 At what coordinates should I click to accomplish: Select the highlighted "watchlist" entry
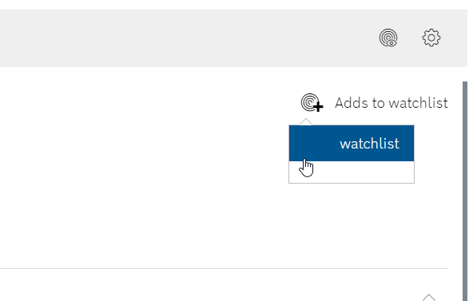(352, 143)
